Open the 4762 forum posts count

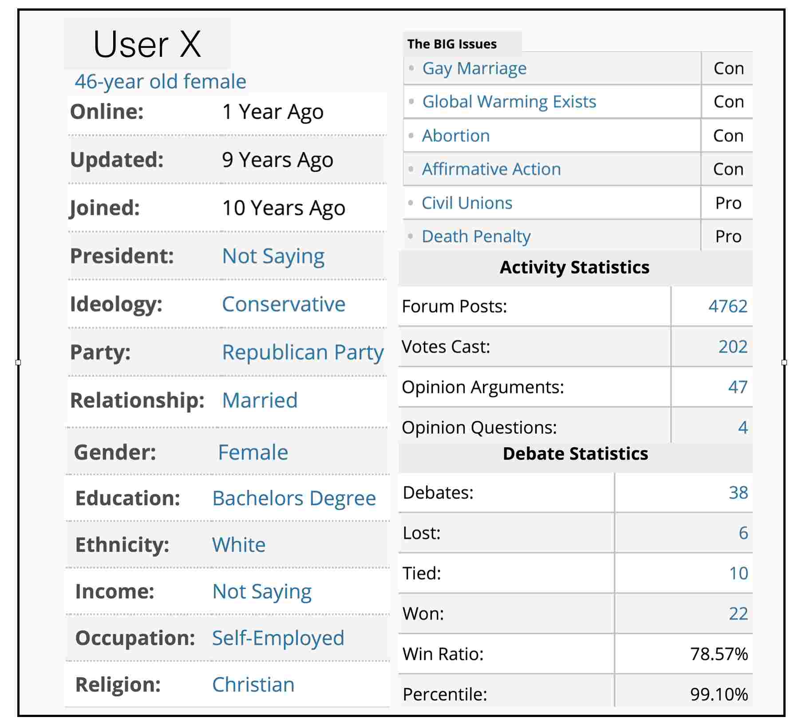click(728, 306)
